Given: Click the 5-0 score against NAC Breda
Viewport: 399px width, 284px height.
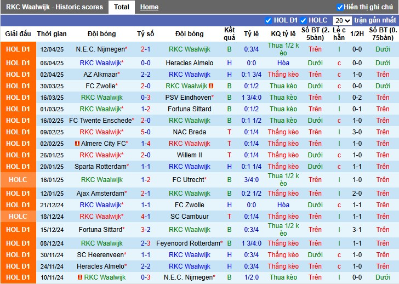Looking at the screenshot, I should point(146,132).
